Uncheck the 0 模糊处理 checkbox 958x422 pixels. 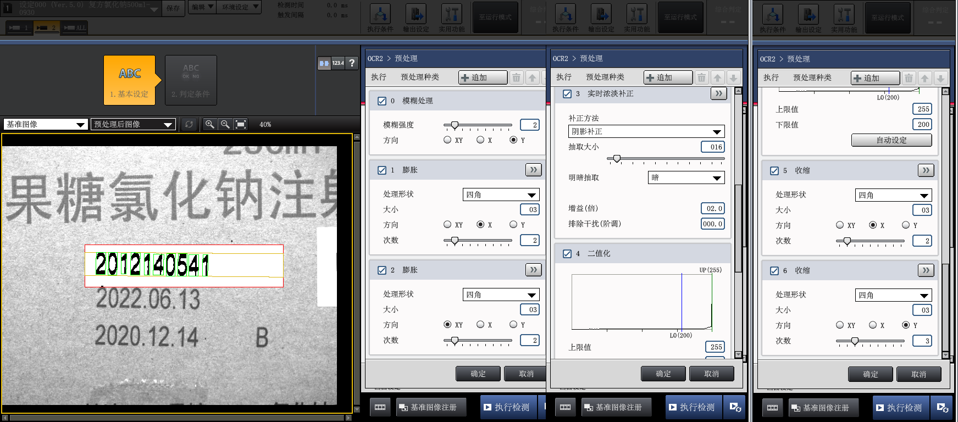pyautogui.click(x=382, y=101)
